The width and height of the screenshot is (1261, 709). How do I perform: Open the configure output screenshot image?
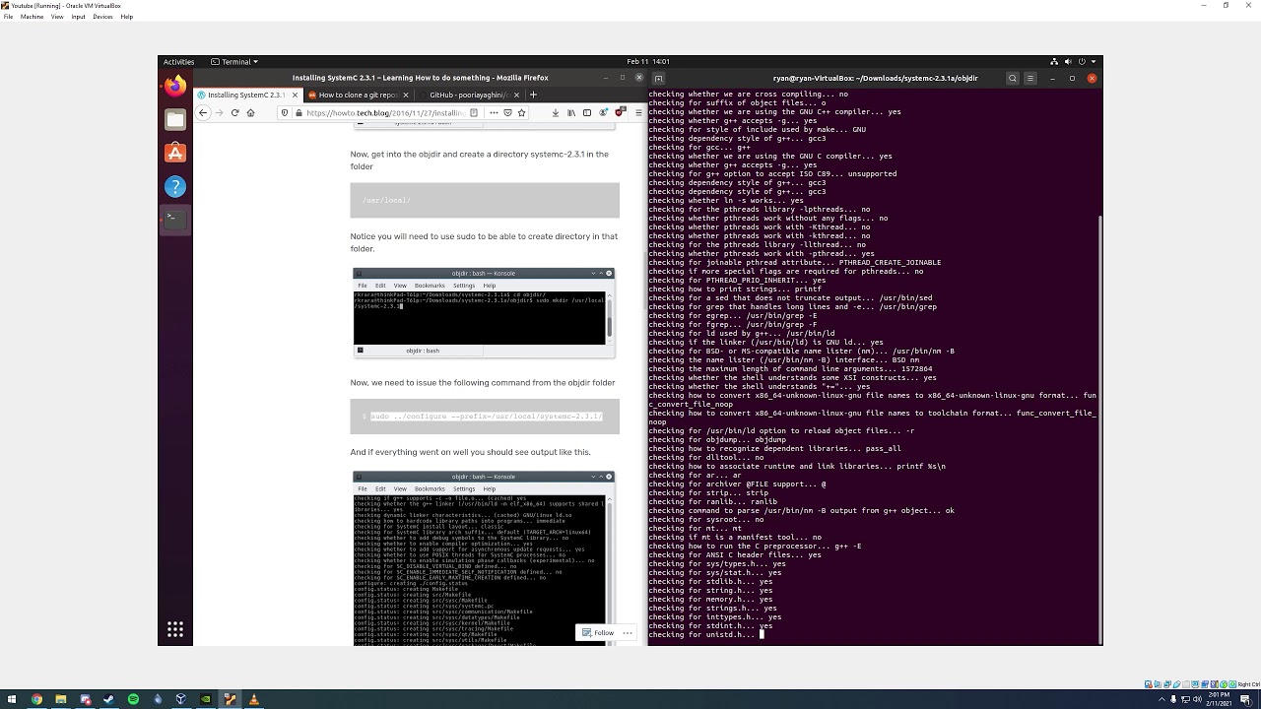tap(484, 558)
